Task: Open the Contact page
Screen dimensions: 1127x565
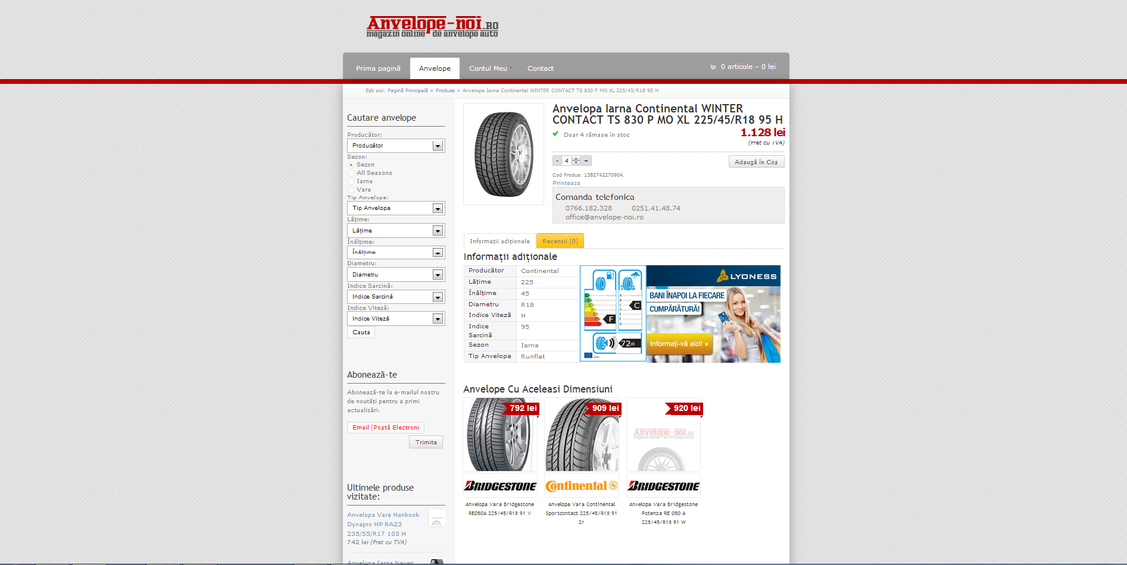Action: pyautogui.click(x=541, y=68)
